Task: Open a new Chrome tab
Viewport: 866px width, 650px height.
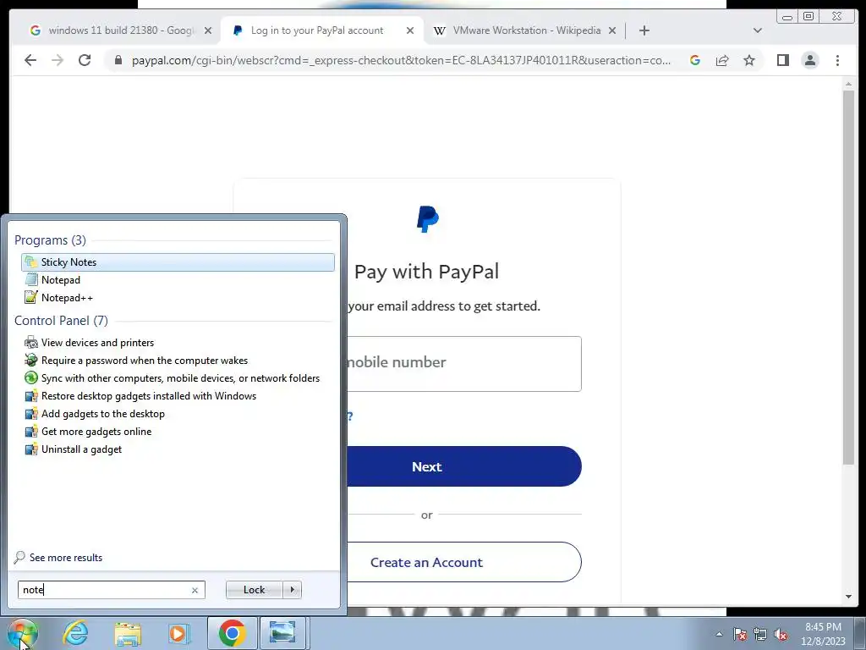Action: [x=644, y=30]
